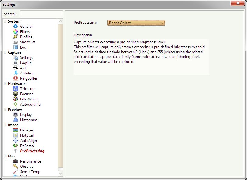Select the General tree label

[x=26, y=27]
